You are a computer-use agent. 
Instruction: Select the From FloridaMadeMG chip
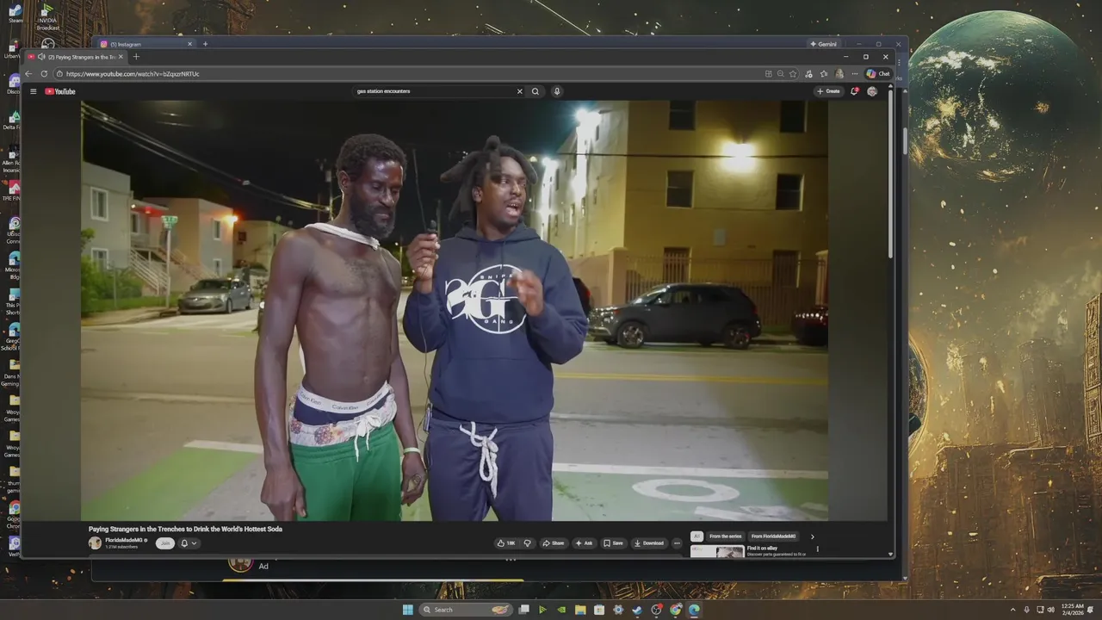(773, 536)
